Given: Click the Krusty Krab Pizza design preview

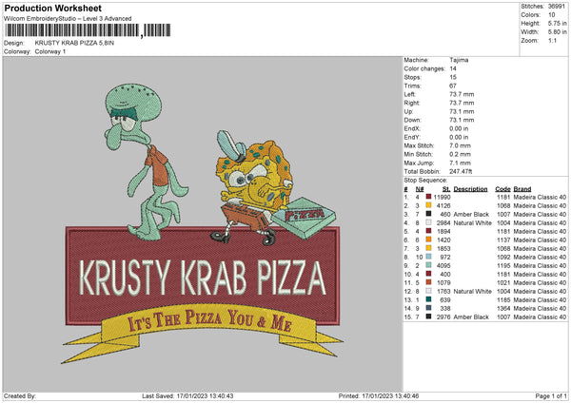Looking at the screenshot, I should [x=203, y=224].
